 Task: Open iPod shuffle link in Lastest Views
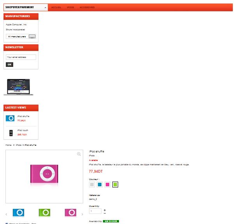[23, 116]
